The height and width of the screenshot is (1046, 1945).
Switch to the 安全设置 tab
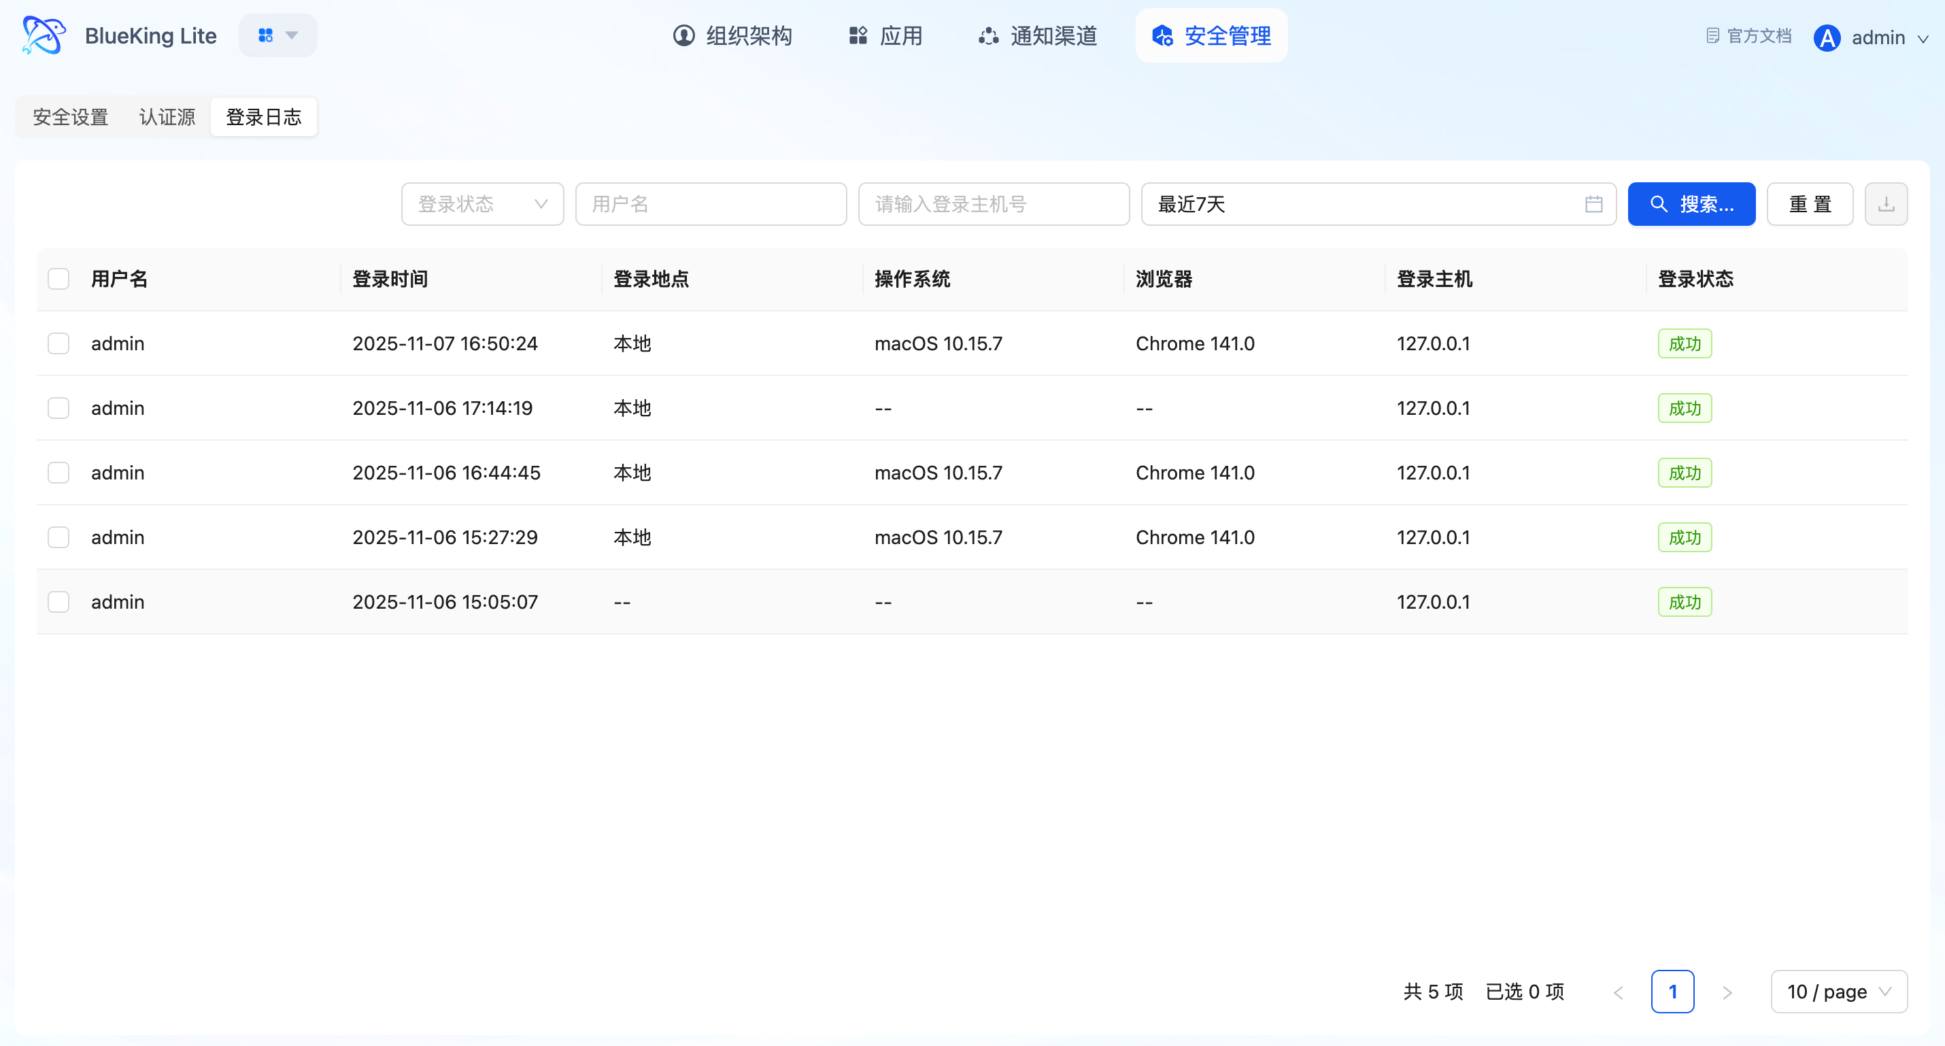click(70, 117)
